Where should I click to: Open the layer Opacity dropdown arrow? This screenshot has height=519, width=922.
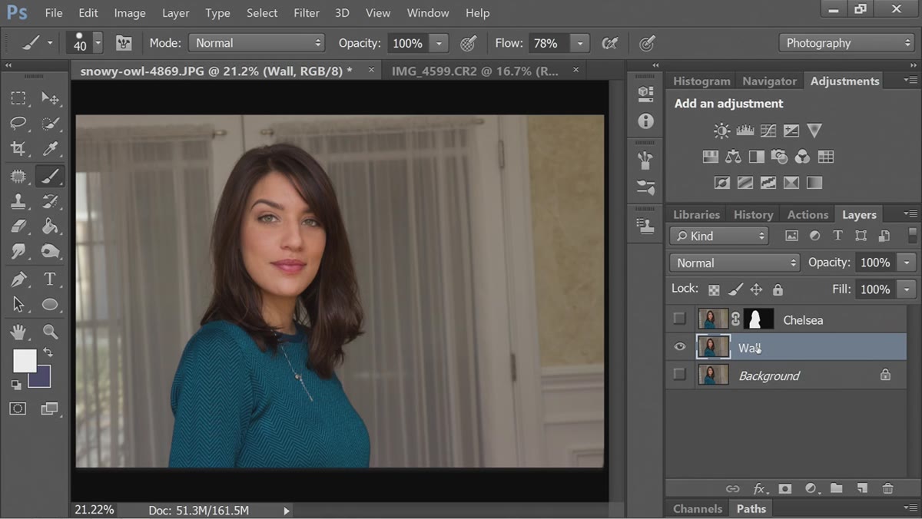tap(907, 263)
